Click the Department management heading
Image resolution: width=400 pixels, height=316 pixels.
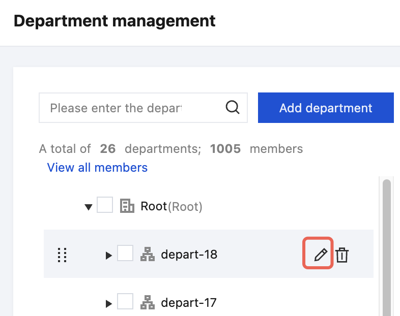[115, 21]
